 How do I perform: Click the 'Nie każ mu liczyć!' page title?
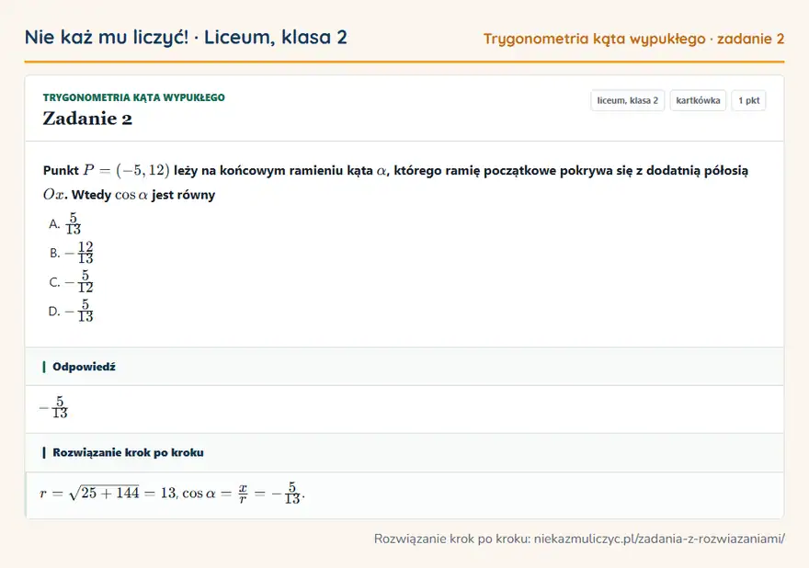click(186, 38)
